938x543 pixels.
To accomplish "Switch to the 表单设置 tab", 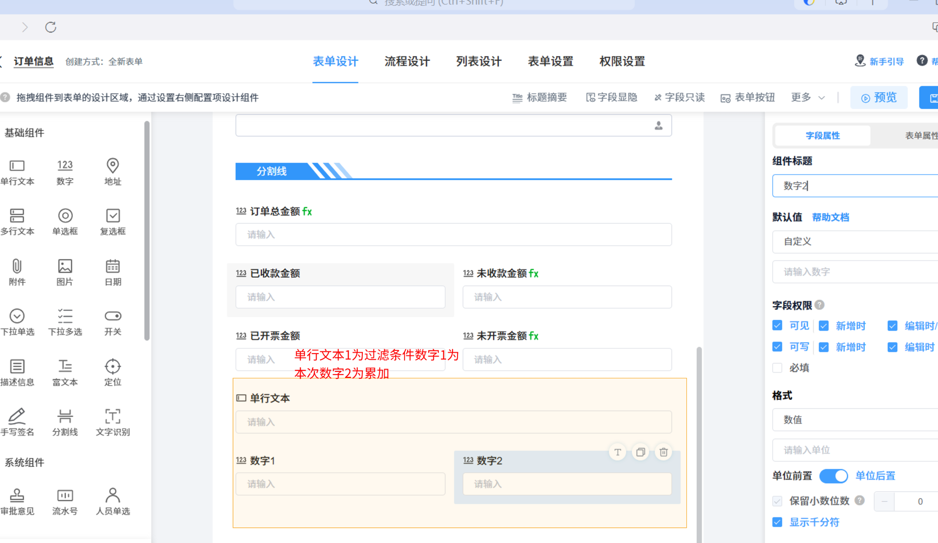I will [x=550, y=61].
